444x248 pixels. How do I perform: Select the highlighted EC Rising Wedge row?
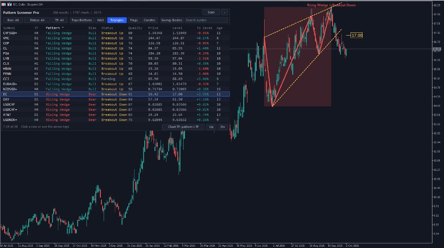[115, 94]
